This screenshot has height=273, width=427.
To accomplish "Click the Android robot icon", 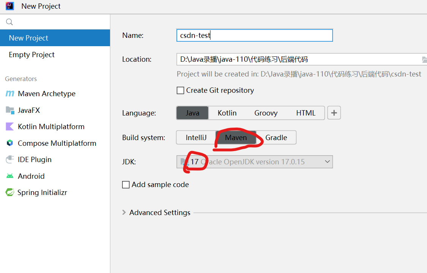I will [x=10, y=176].
